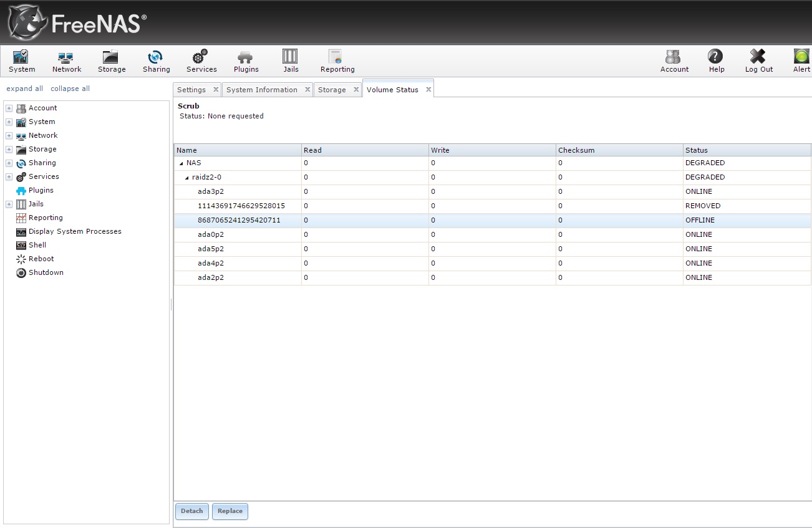This screenshot has height=528, width=812.
Task: Close the Settings tab
Action: (x=216, y=90)
